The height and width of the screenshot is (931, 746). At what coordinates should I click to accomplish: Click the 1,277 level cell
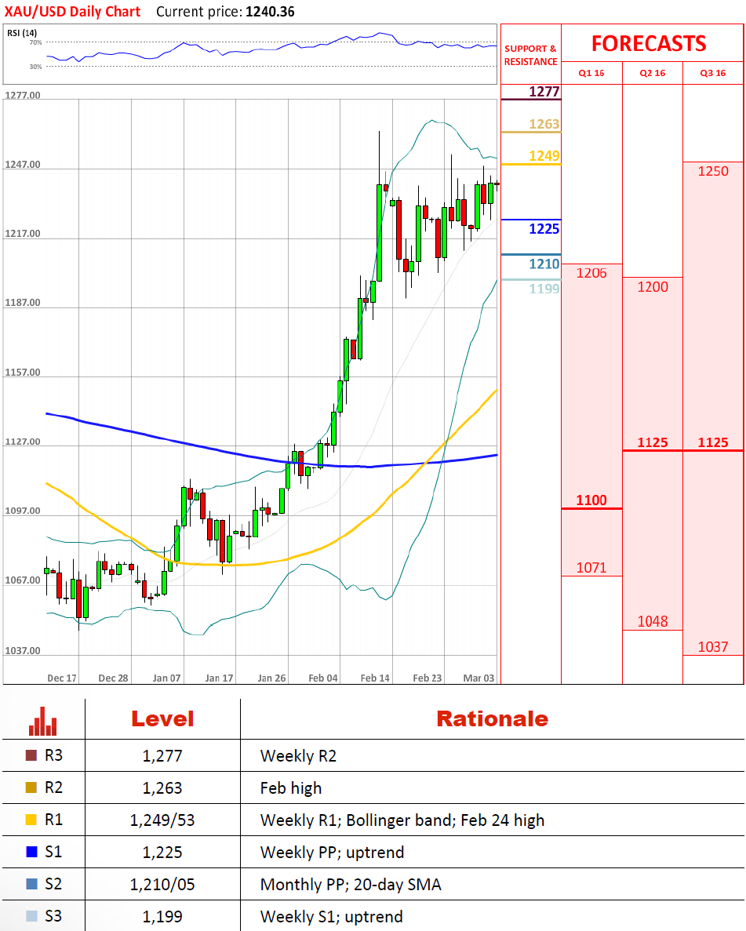pos(162,756)
